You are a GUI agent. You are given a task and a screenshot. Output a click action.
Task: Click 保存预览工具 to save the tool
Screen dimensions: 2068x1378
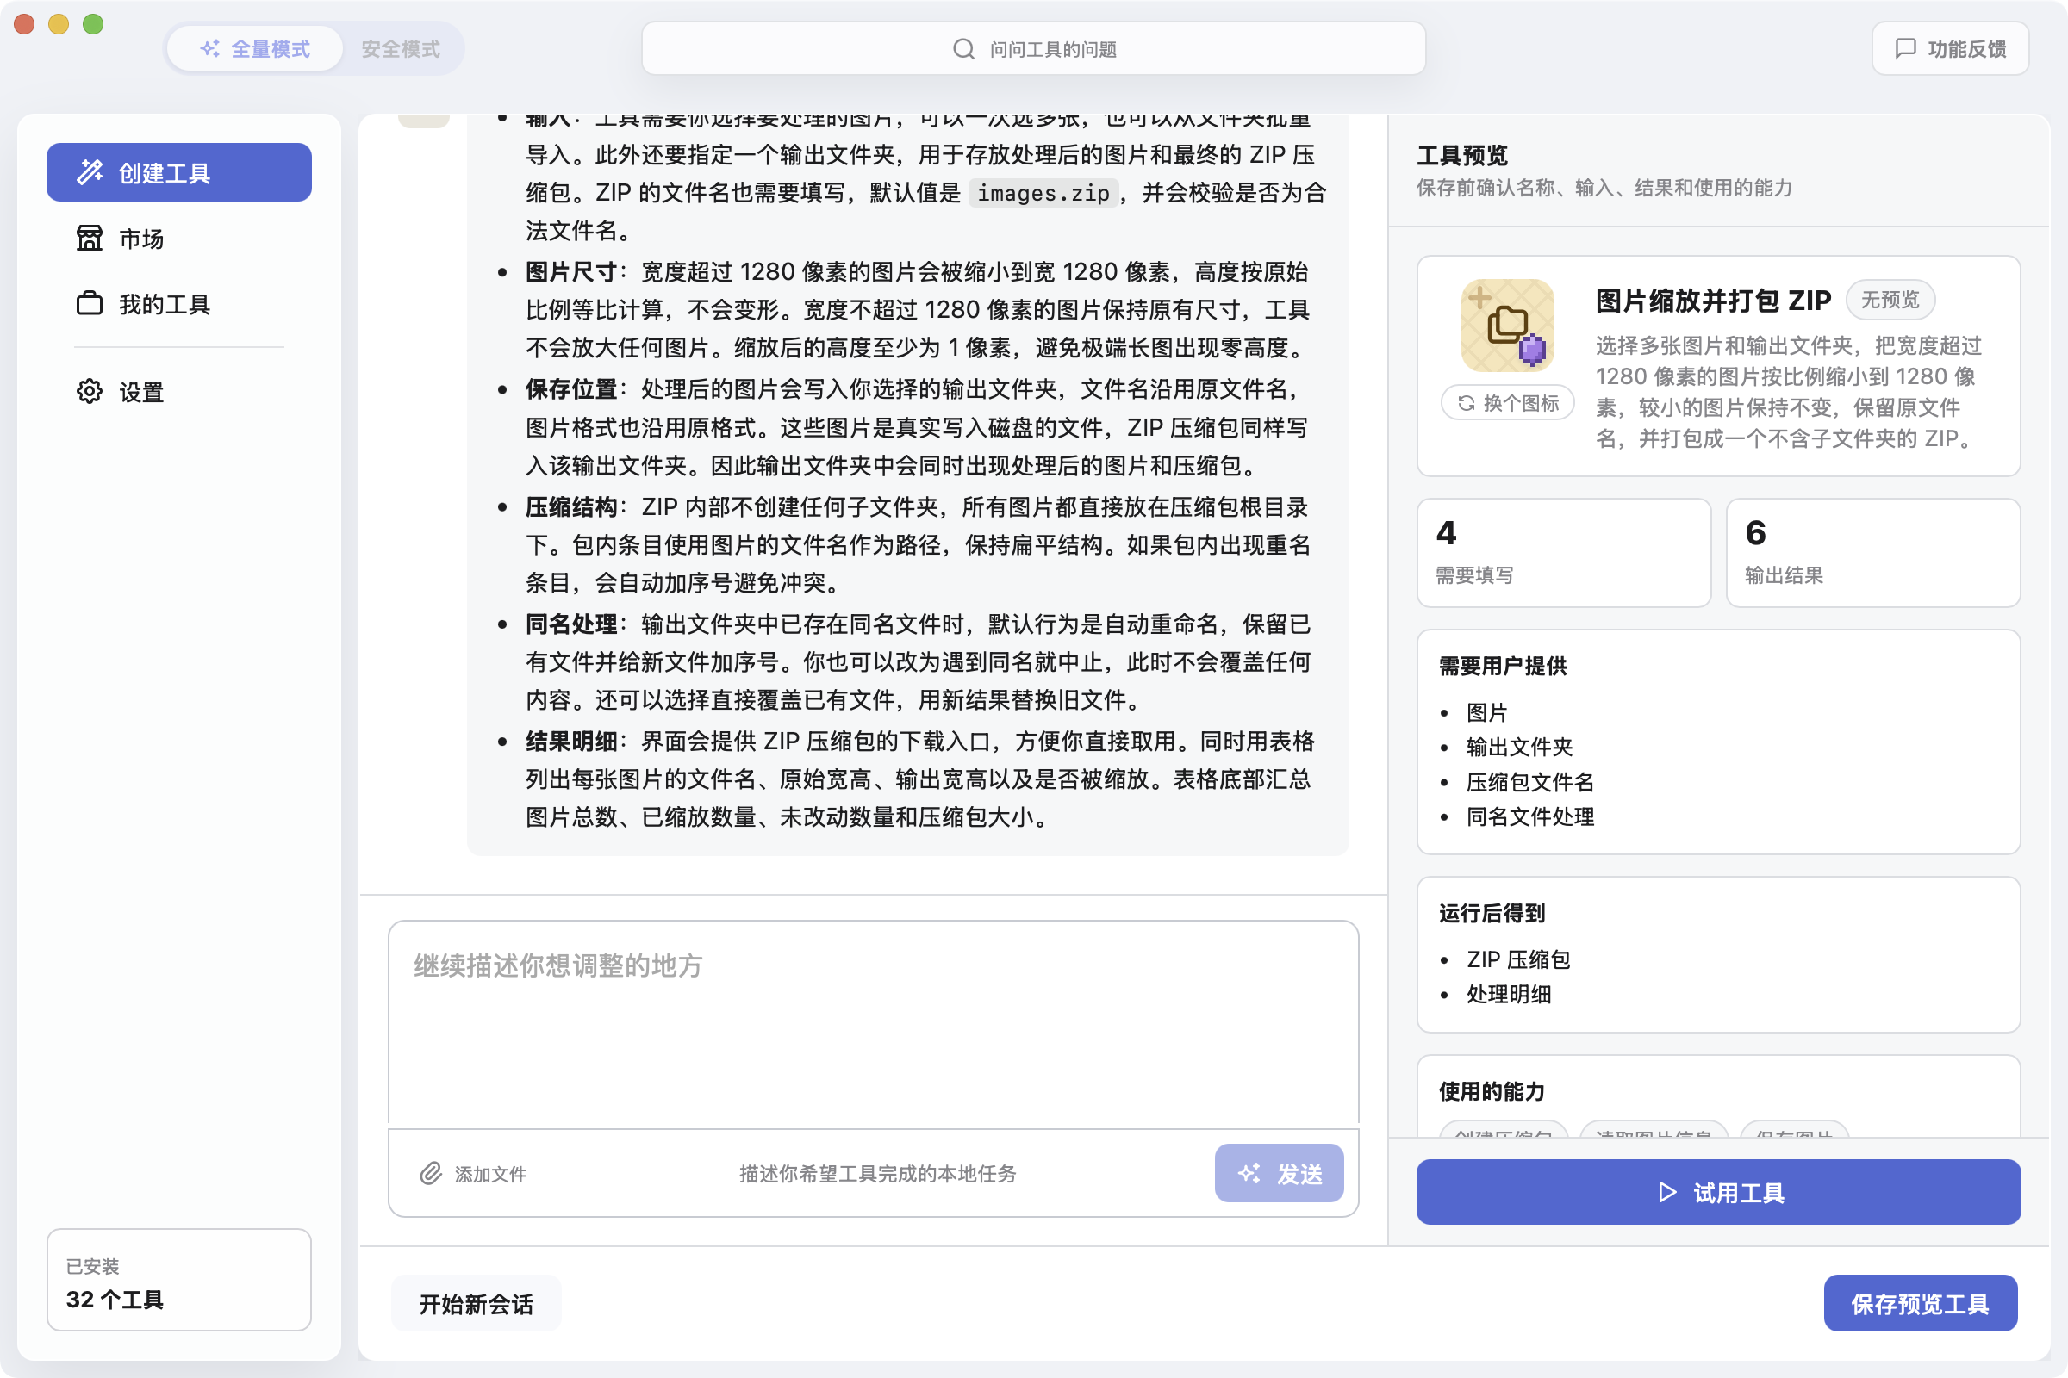(1921, 1303)
